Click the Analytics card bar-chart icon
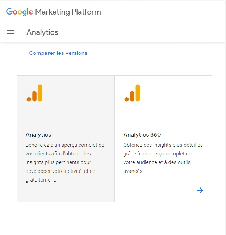Image resolution: width=226 pixels, height=235 pixels. click(34, 93)
